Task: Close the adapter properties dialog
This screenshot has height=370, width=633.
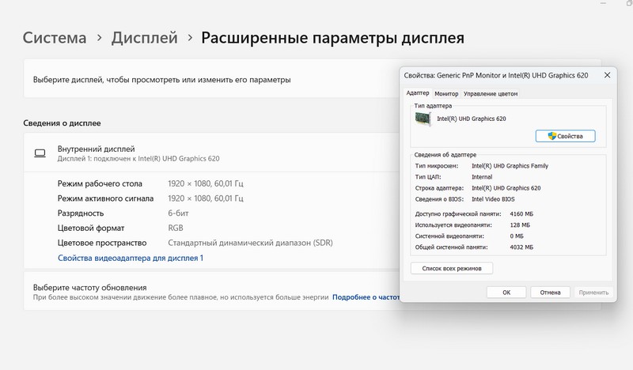Action: pos(607,74)
